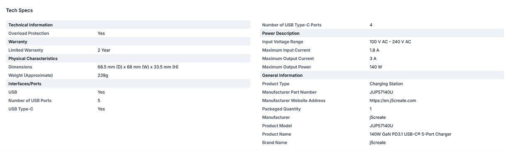510x151 pixels.
Task: Click the Interfaces/Ports section header
Action: tap(128, 84)
